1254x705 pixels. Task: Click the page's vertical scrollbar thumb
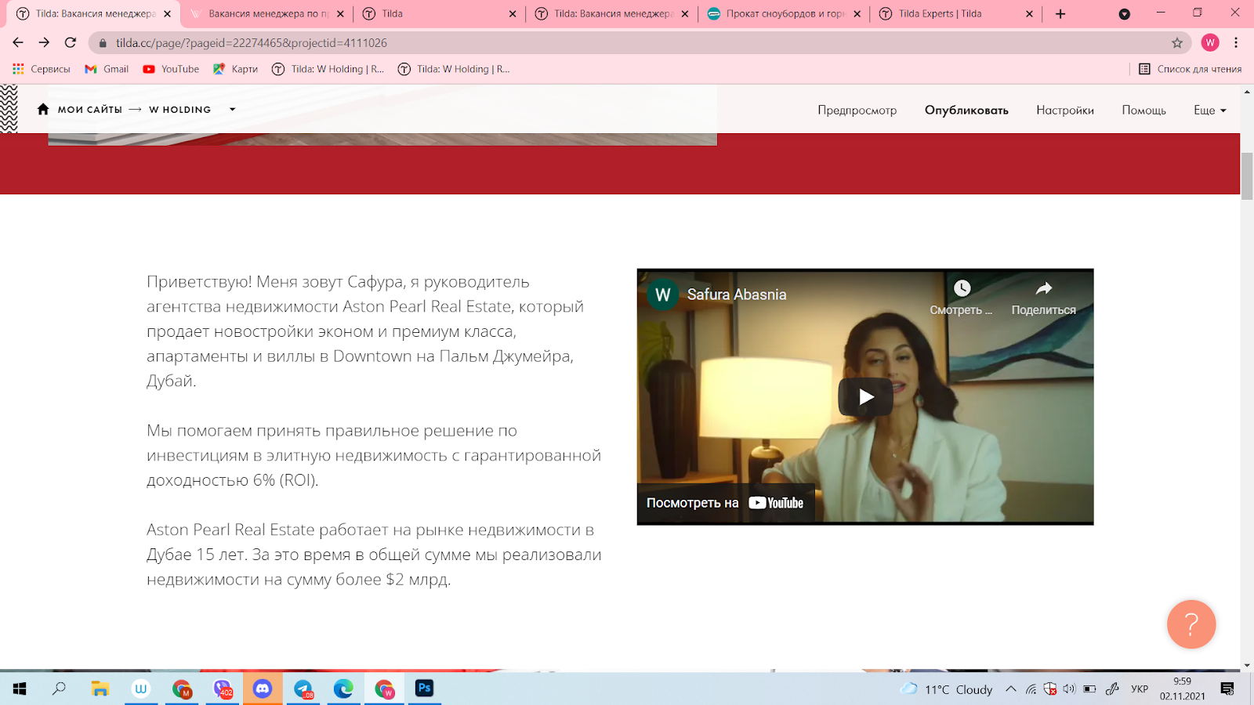click(1247, 177)
